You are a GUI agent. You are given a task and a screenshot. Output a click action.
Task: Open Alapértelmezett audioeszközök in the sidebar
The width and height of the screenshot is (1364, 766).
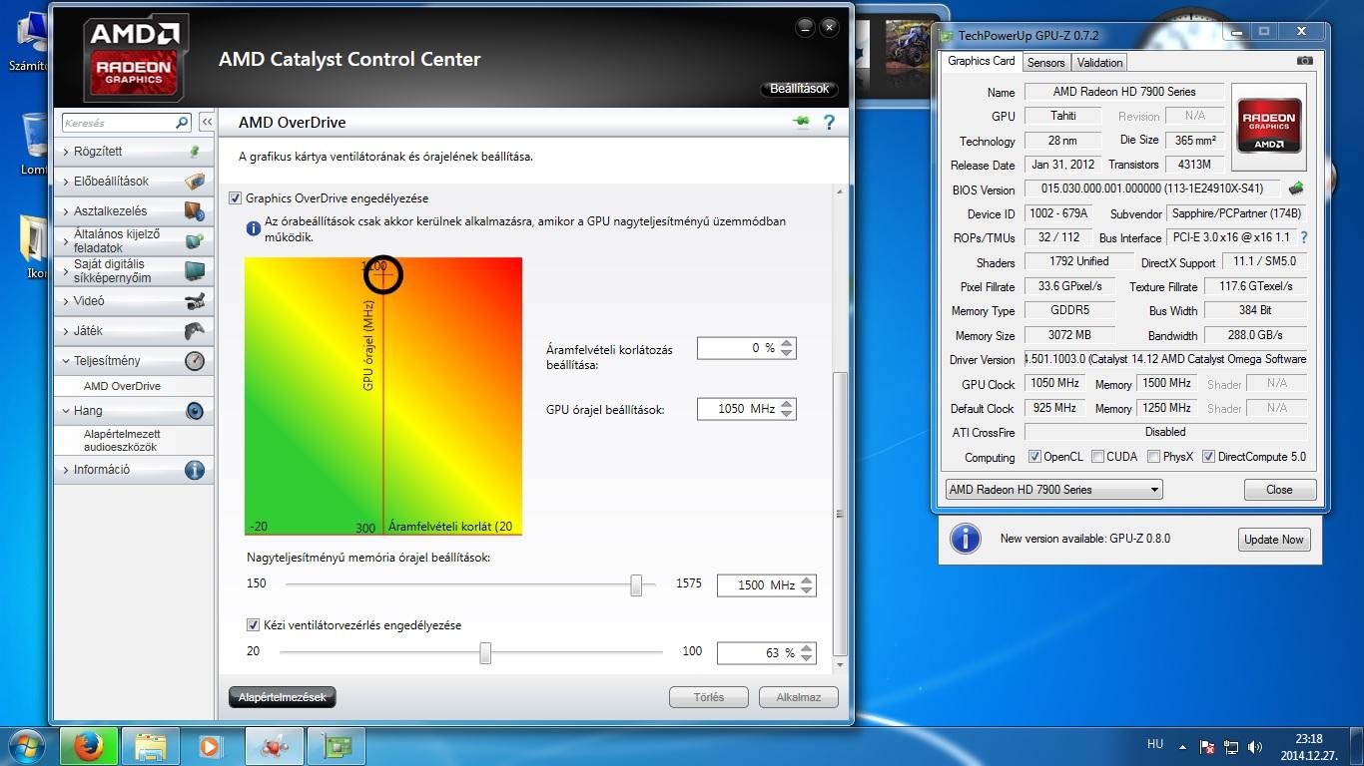(x=122, y=441)
